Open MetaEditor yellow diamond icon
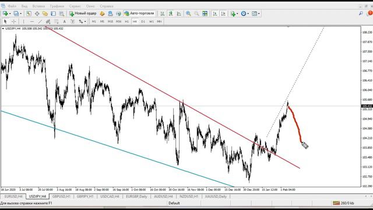The width and height of the screenshot is (373, 210). click(x=102, y=13)
